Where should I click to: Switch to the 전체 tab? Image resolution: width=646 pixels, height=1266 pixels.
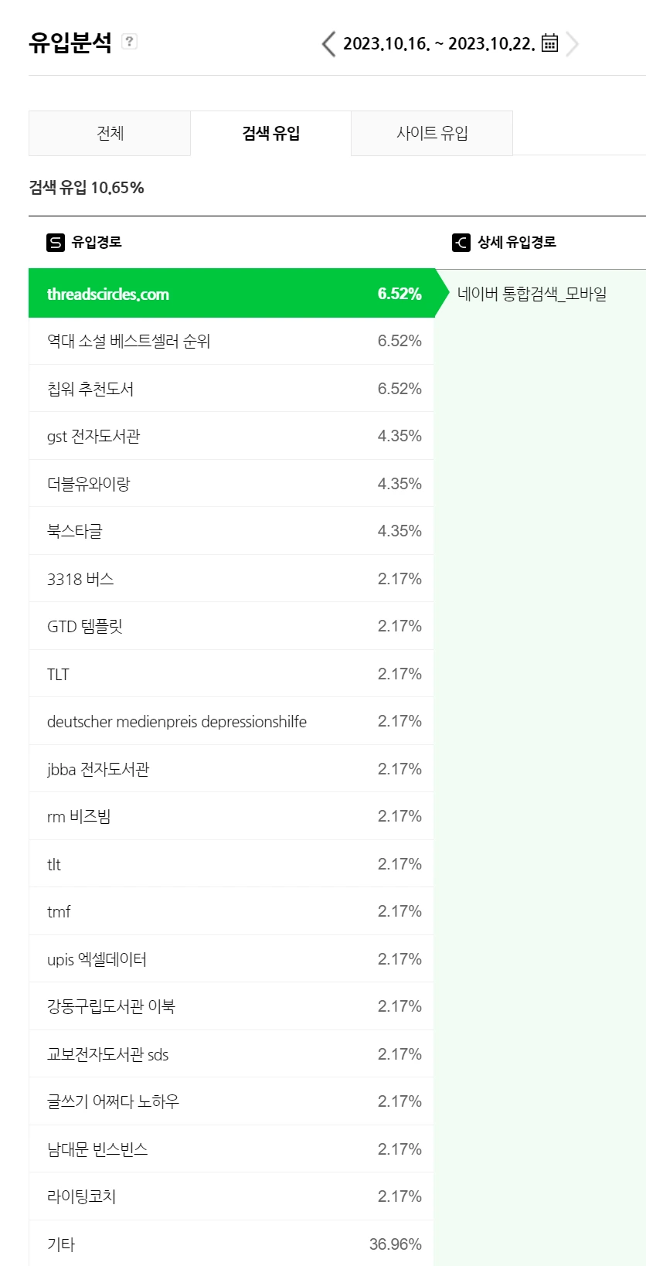110,133
